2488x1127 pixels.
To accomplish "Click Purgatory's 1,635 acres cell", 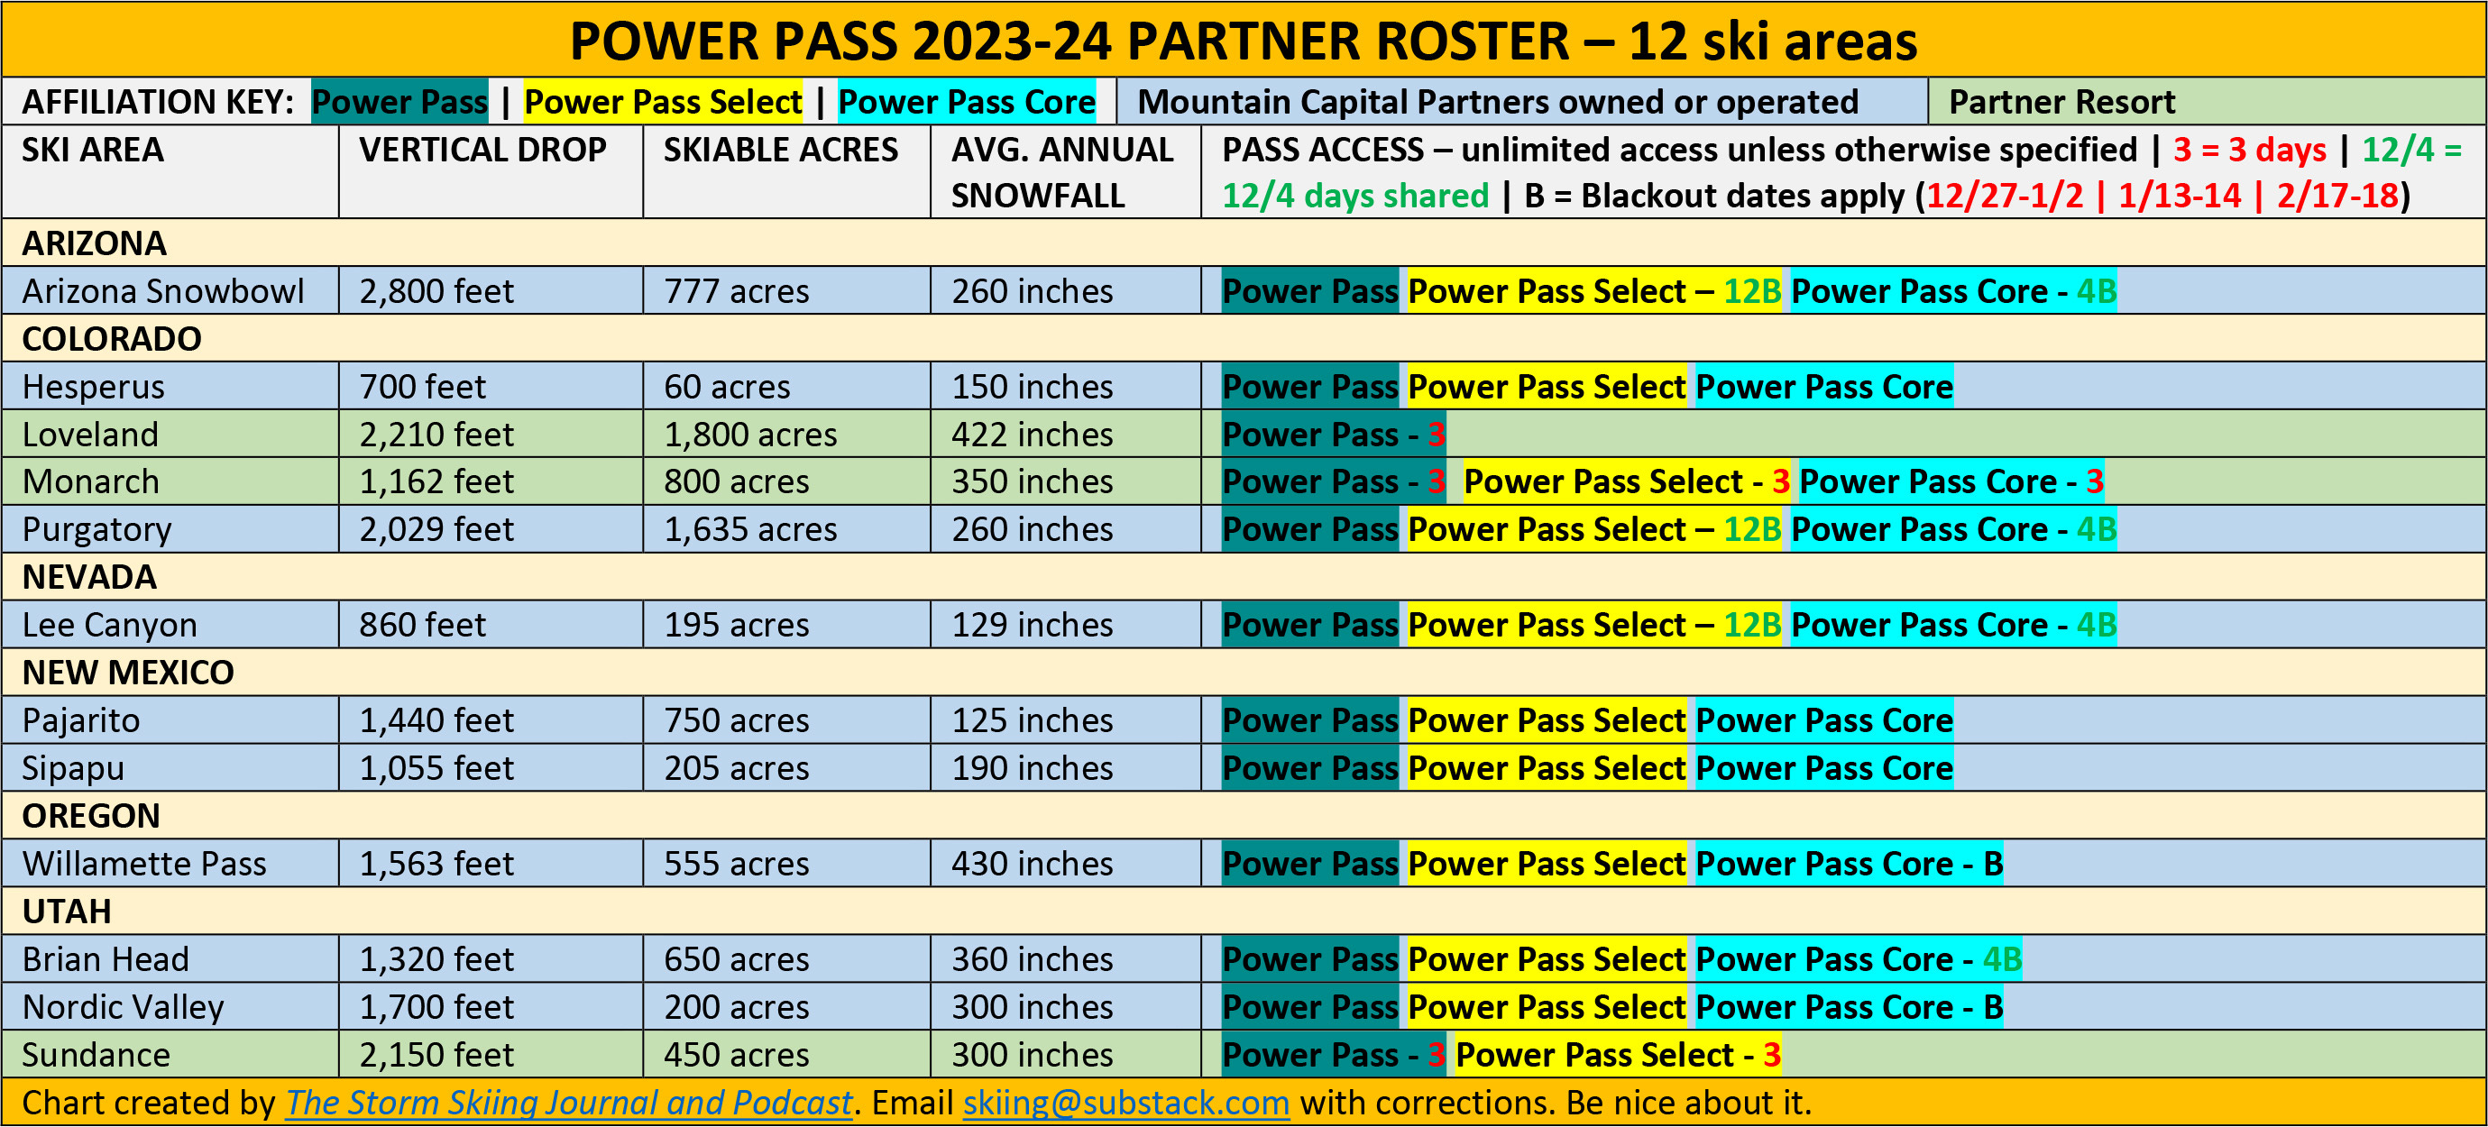I will coord(749,529).
